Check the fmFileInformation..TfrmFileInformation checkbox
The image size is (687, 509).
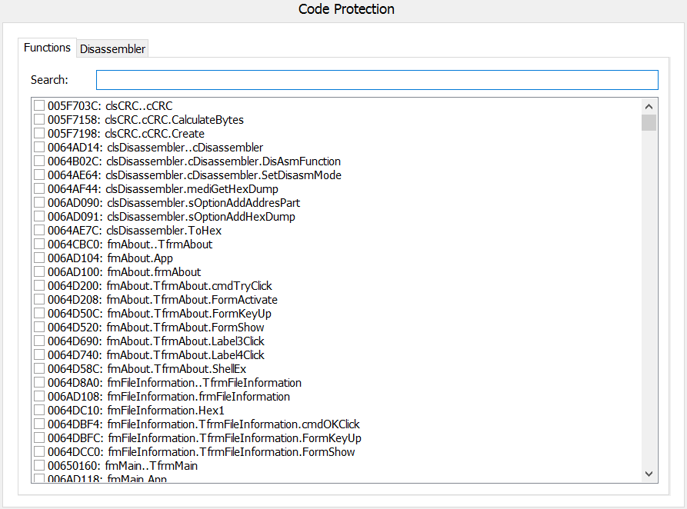(x=39, y=382)
